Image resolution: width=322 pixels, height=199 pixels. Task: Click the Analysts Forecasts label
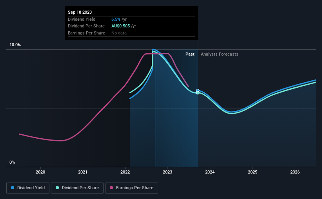click(220, 54)
